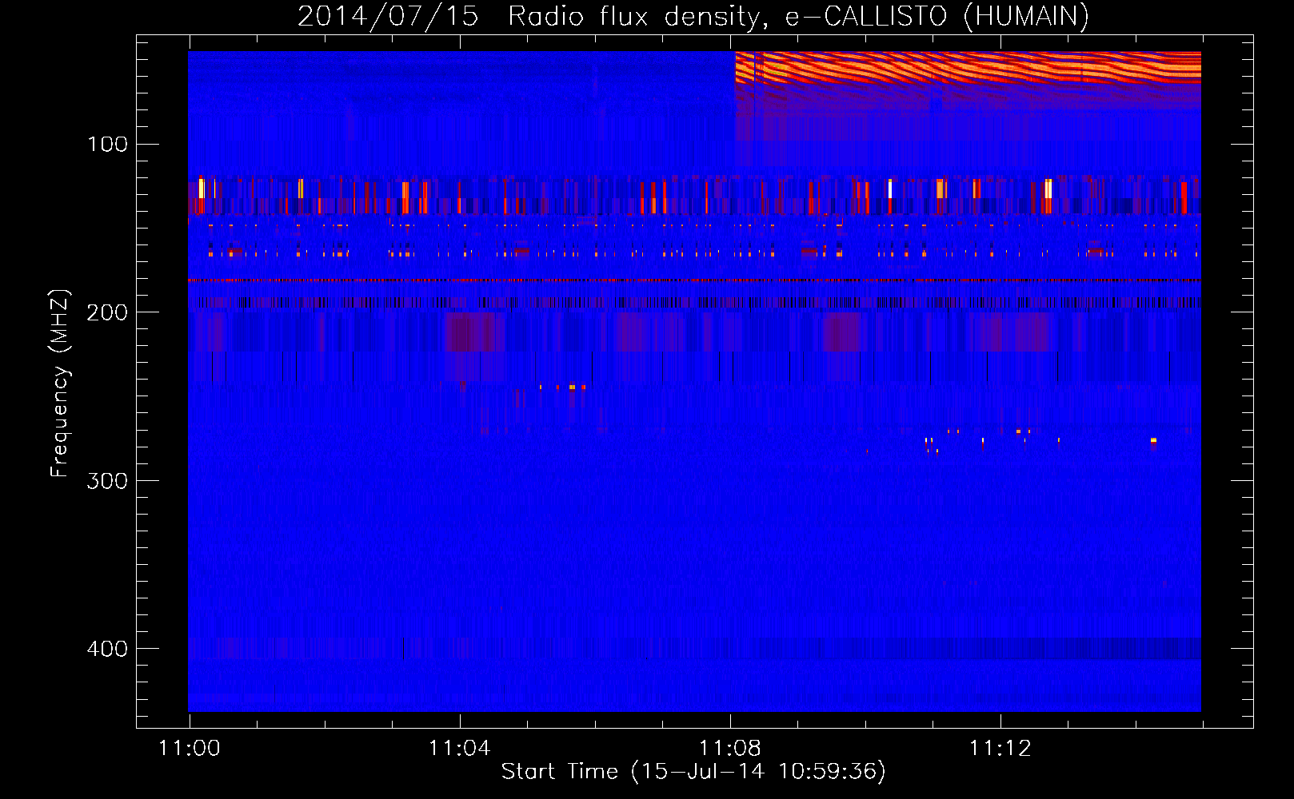The image size is (1294, 799).
Task: Click the 300 frequency tick label
Action: click(x=107, y=481)
